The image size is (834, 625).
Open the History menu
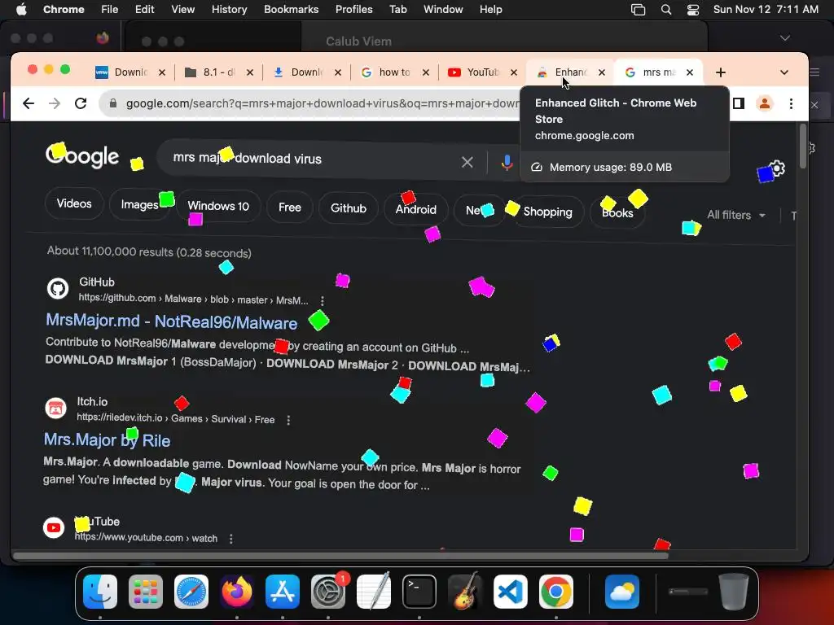pyautogui.click(x=229, y=10)
